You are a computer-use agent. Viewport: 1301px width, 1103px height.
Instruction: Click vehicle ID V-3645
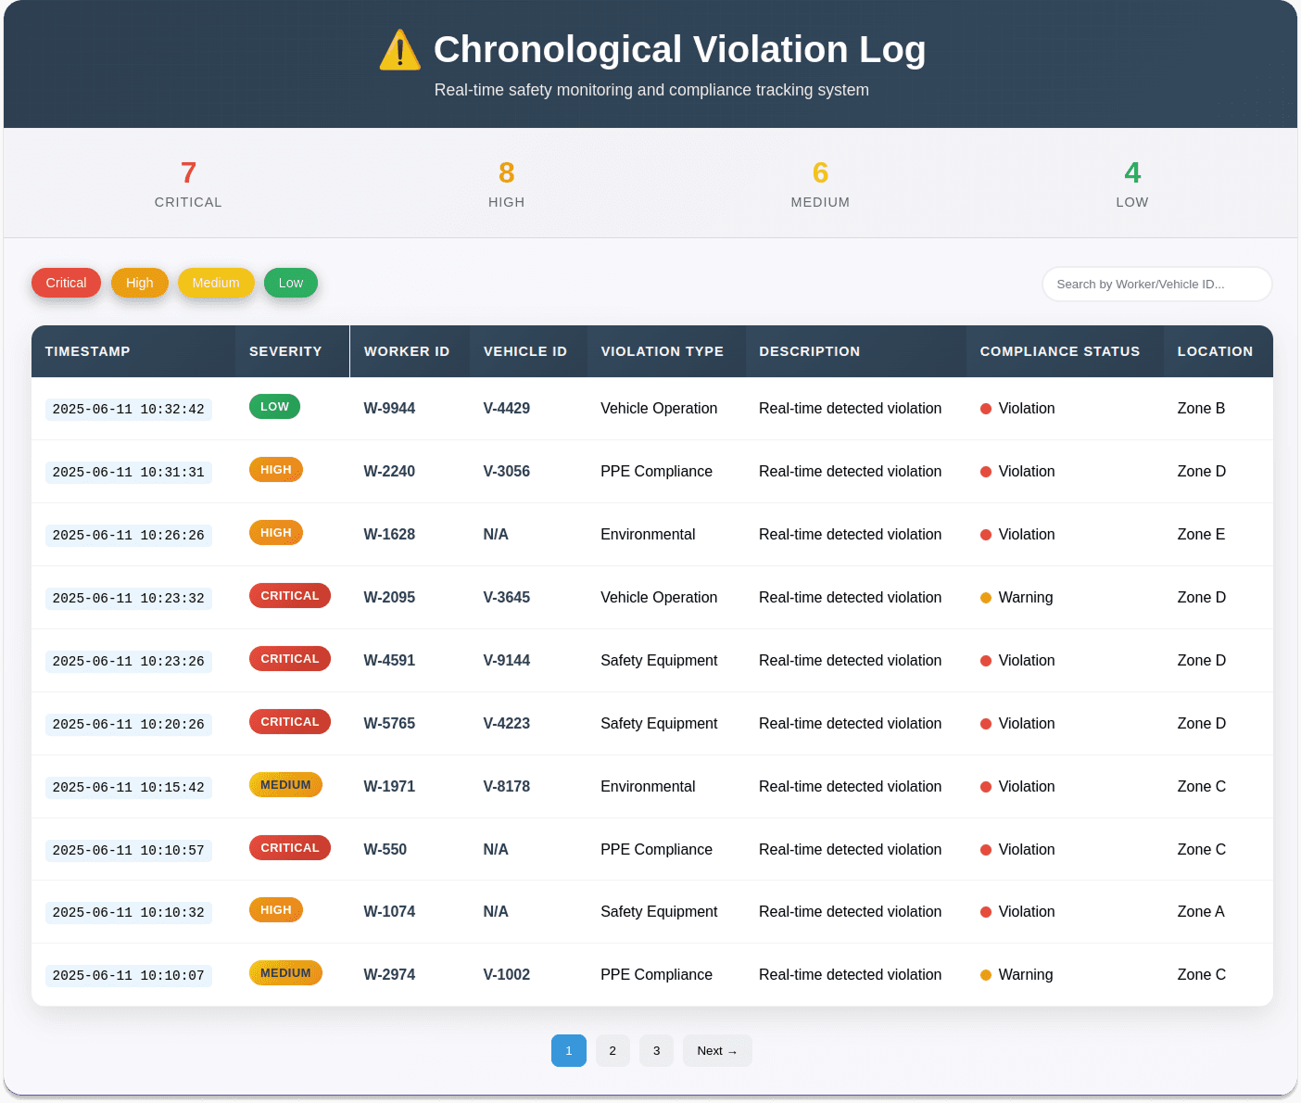click(507, 598)
